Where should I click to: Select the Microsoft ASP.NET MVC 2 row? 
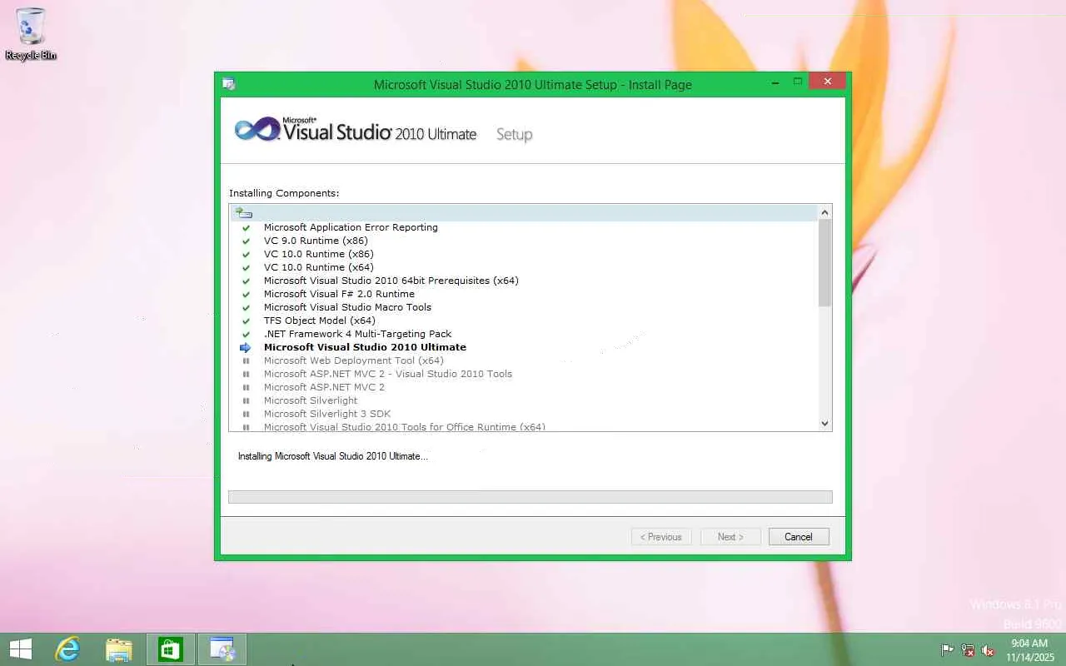click(524, 387)
